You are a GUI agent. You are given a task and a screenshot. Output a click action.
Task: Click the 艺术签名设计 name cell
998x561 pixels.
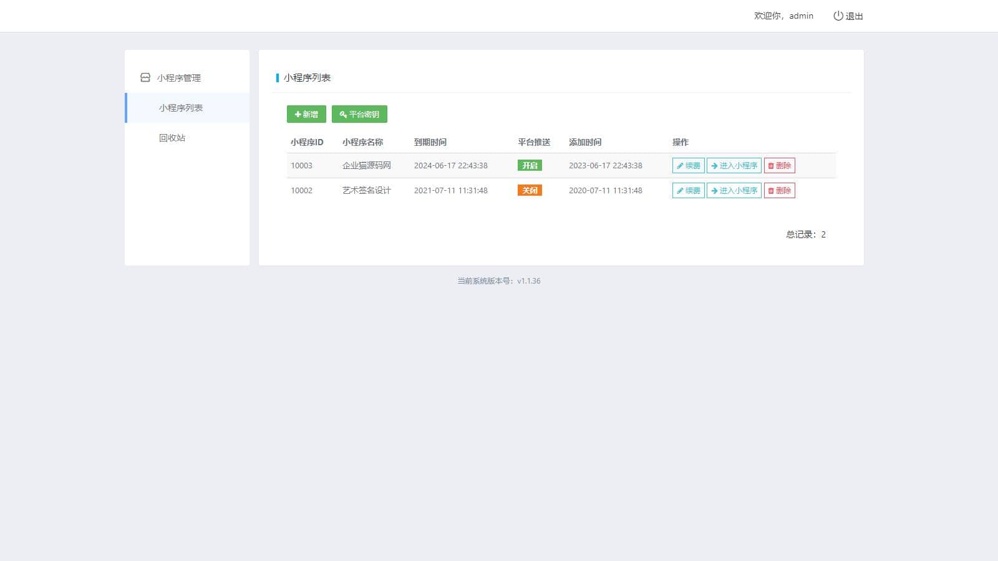367,191
